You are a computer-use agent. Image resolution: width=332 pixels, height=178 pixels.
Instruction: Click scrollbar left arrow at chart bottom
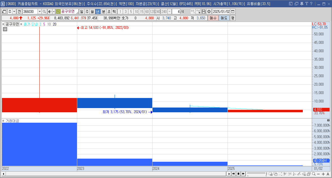pyautogui.click(x=3, y=174)
